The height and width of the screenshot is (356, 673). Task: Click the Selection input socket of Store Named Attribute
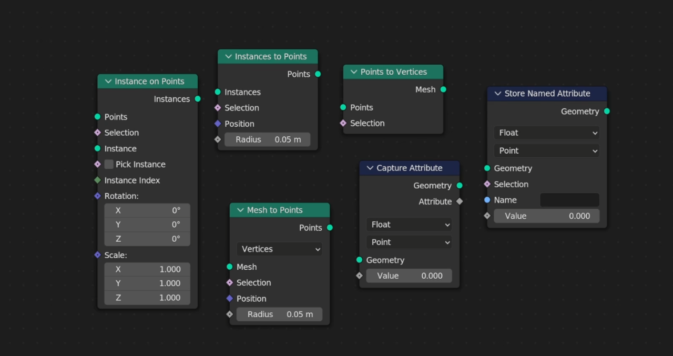click(487, 184)
